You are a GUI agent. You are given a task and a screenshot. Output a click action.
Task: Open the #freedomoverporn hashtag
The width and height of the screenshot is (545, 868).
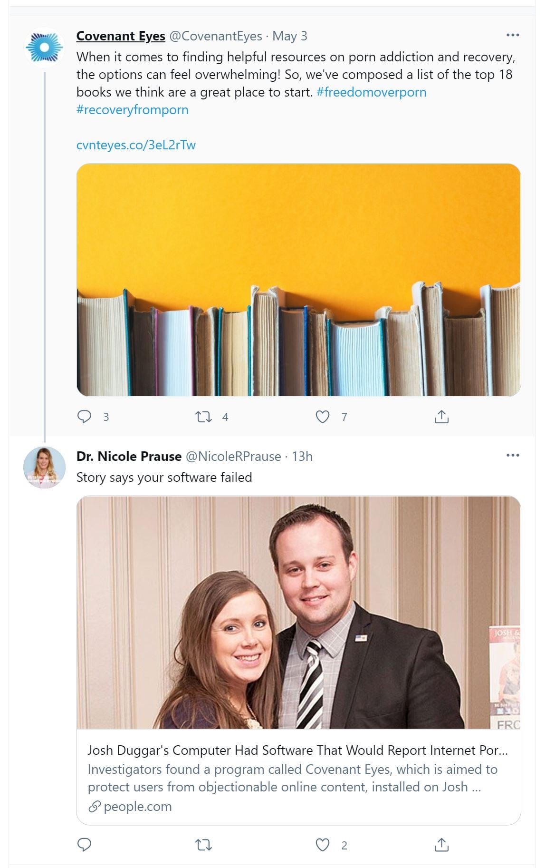(x=372, y=92)
